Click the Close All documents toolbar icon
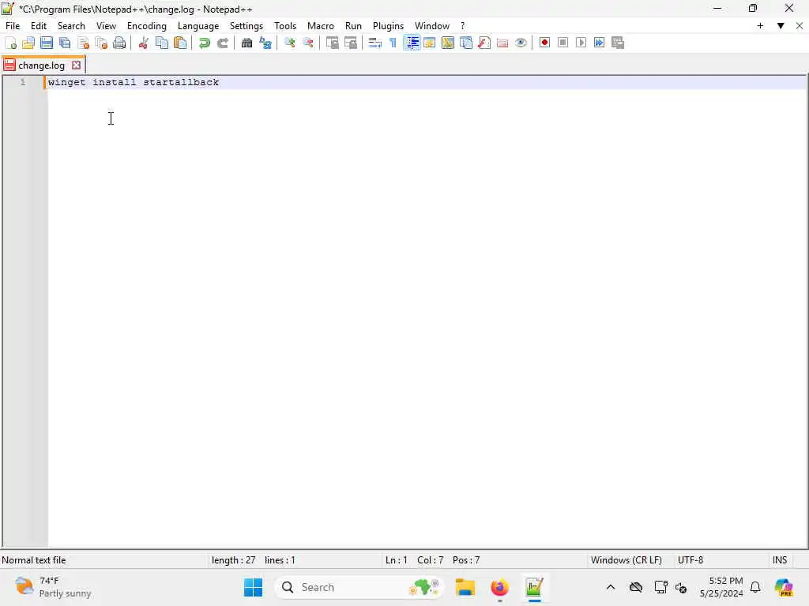 (x=101, y=43)
